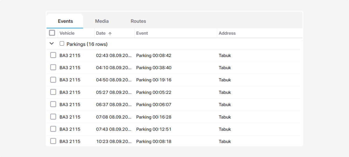Collapse the Parkings group chevron
The image size is (349, 157).
[x=52, y=44]
